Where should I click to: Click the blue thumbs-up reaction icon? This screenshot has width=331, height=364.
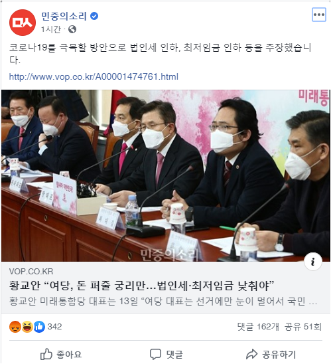point(39,327)
